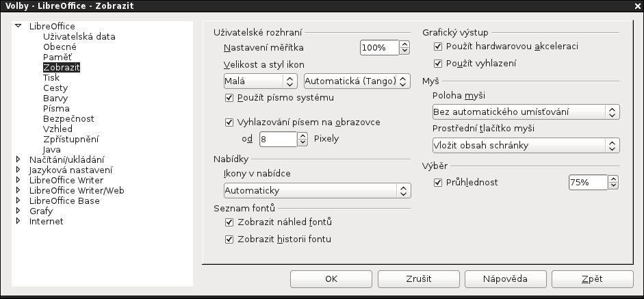The image size is (644, 299).
Task: Select the Grafy tree entry
Action: [41, 211]
